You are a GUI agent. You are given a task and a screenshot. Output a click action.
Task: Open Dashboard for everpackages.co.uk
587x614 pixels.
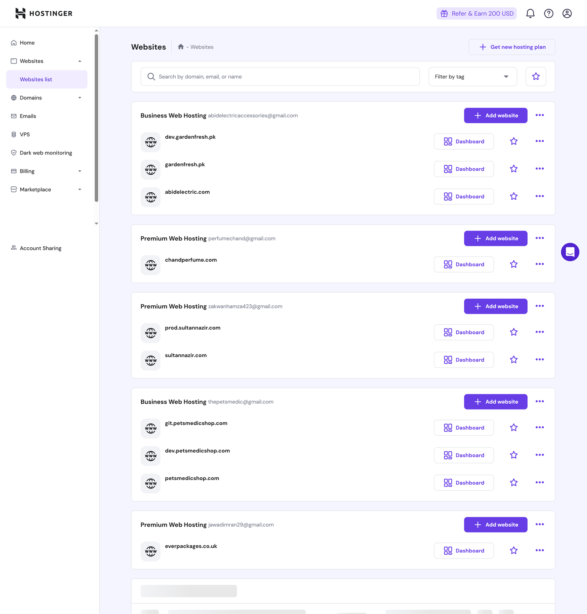pyautogui.click(x=464, y=551)
